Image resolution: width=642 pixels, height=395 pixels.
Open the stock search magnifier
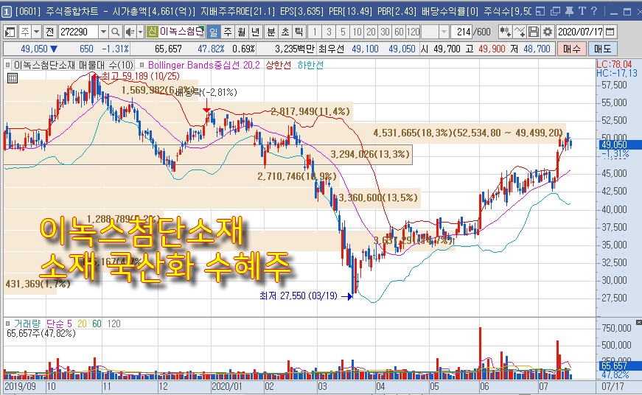pos(116,32)
